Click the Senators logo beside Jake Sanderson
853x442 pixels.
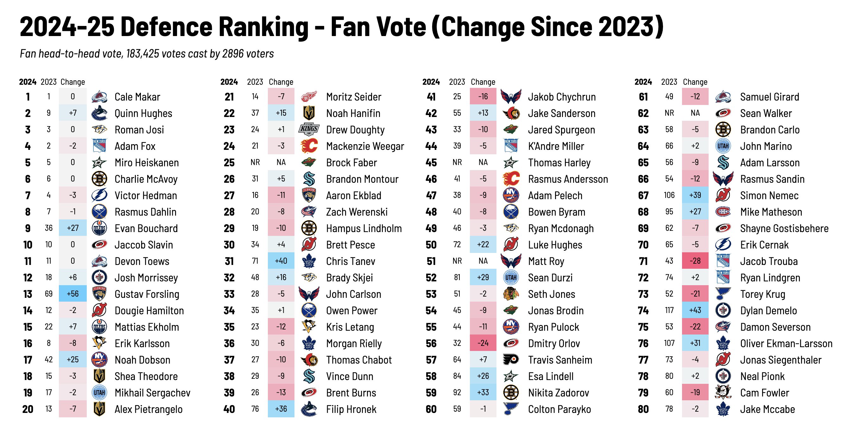tap(511, 114)
